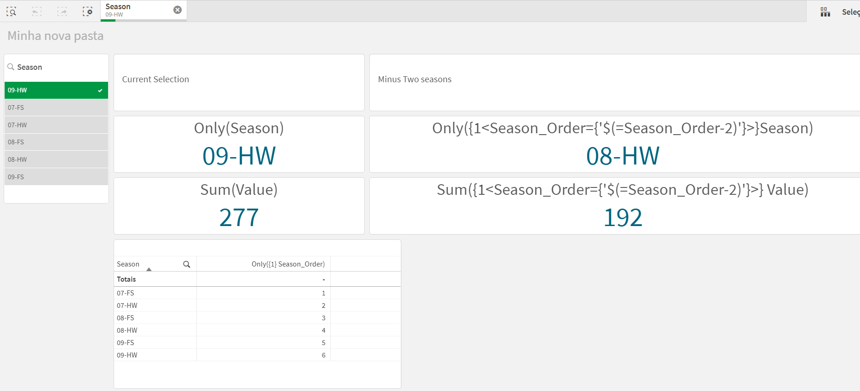860x391 pixels.
Task: Step forward one selection
Action: pos(62,11)
